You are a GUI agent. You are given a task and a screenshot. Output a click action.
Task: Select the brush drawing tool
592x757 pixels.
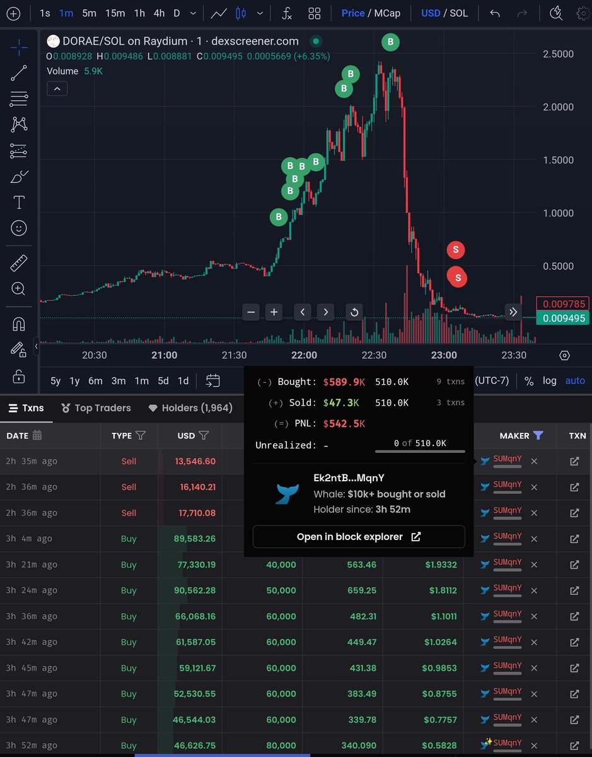(x=19, y=177)
